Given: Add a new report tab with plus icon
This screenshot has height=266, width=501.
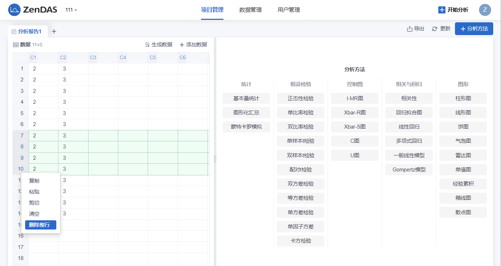Looking at the screenshot, I should coord(54,32).
